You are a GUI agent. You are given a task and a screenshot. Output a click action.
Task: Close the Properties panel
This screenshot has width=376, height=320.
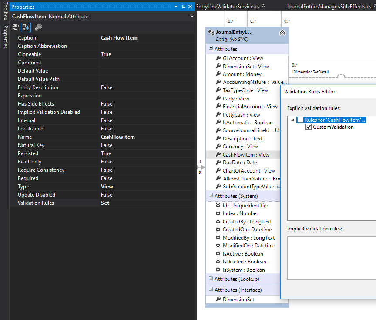pyautogui.click(x=190, y=7)
